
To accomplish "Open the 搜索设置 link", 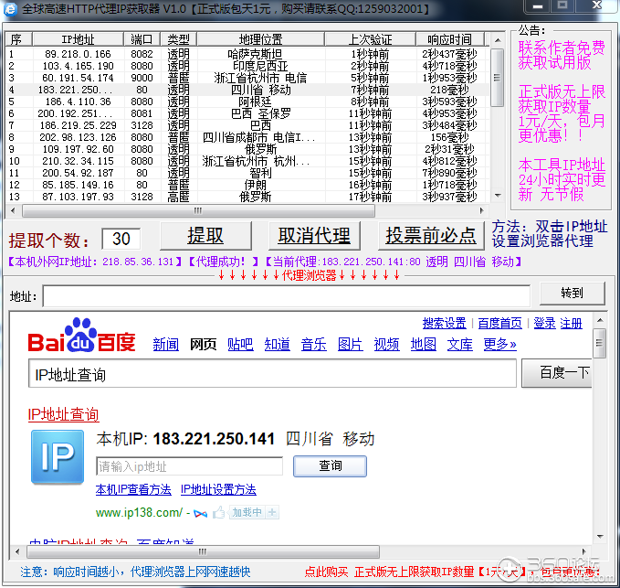I will tap(444, 323).
